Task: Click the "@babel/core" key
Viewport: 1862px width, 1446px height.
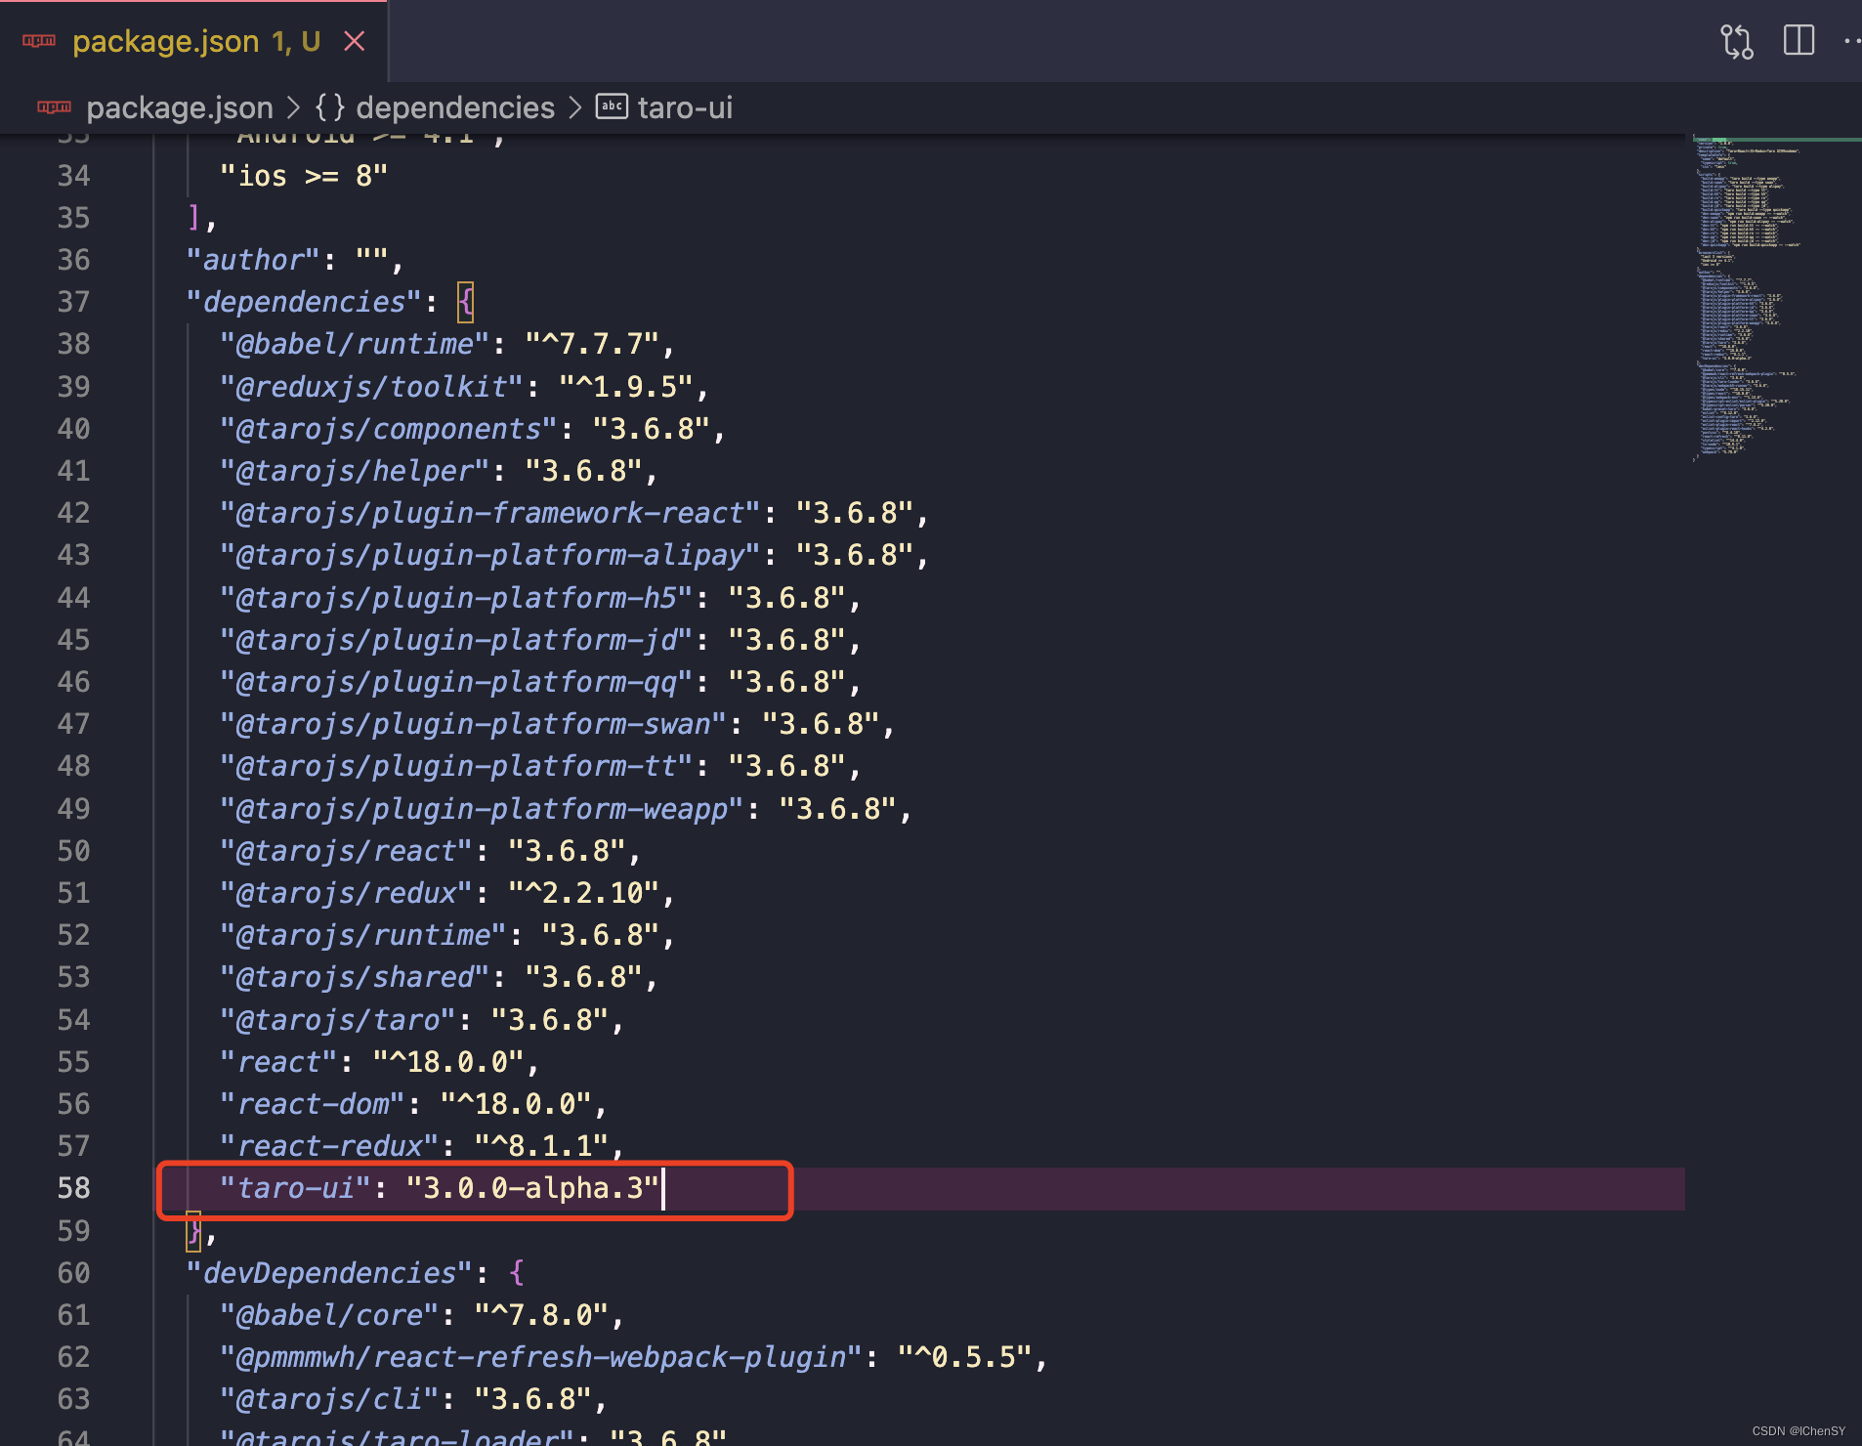Action: coord(329,1315)
